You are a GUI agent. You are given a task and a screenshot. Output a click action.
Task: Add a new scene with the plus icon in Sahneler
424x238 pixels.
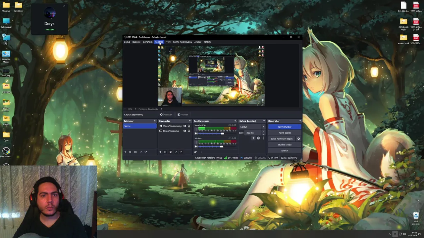point(125,152)
